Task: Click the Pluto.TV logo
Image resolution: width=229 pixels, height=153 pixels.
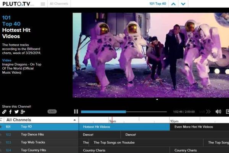Action: tap(18, 4)
